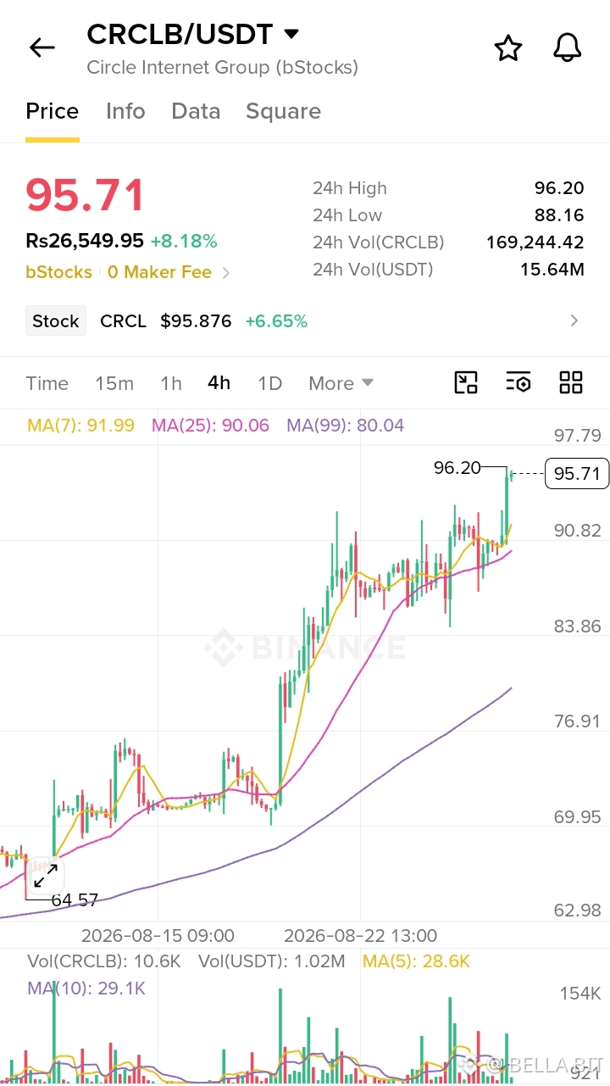Screen dimensions: 610x1086
Task: Open the 0 Maker Fee chevron
Action: [225, 272]
